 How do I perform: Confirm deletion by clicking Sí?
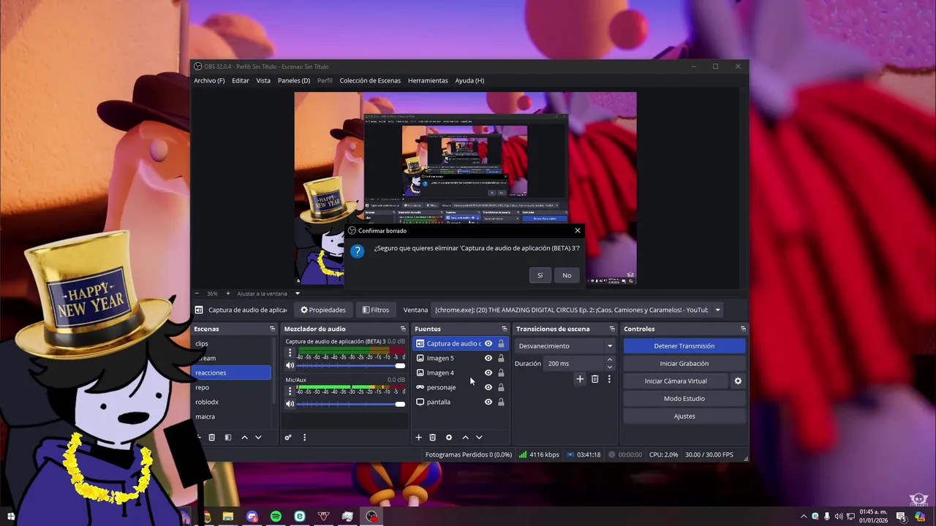540,275
